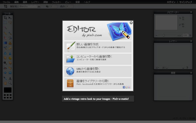
Task: Select the Bloat tool
Action: pos(5,73)
